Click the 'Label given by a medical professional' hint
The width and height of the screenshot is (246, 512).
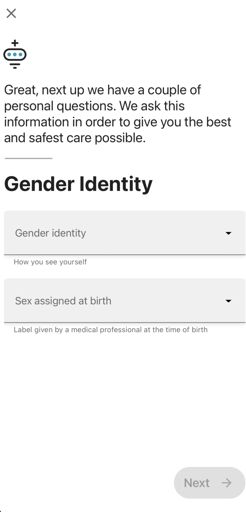tap(111, 330)
